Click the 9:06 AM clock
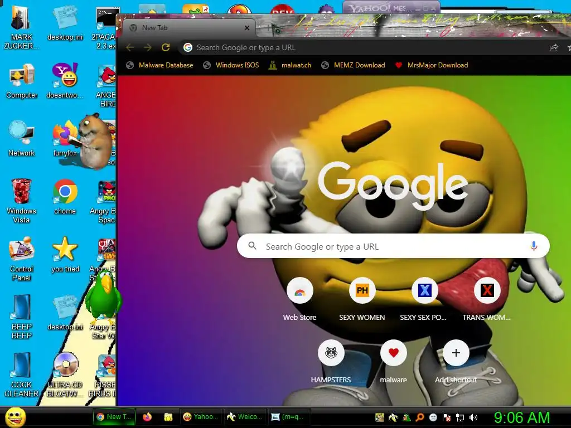 point(522,417)
